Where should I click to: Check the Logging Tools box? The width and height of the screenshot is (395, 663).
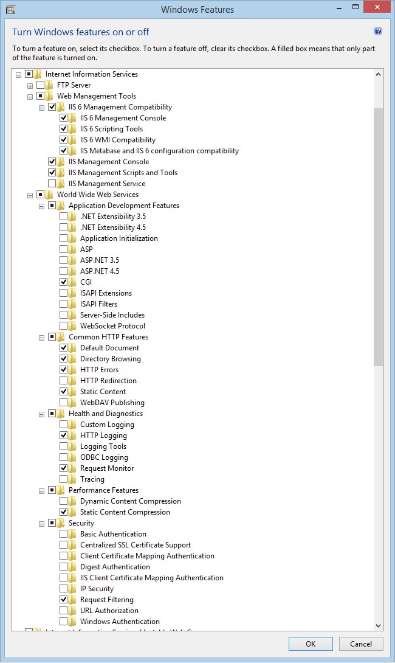(63, 446)
